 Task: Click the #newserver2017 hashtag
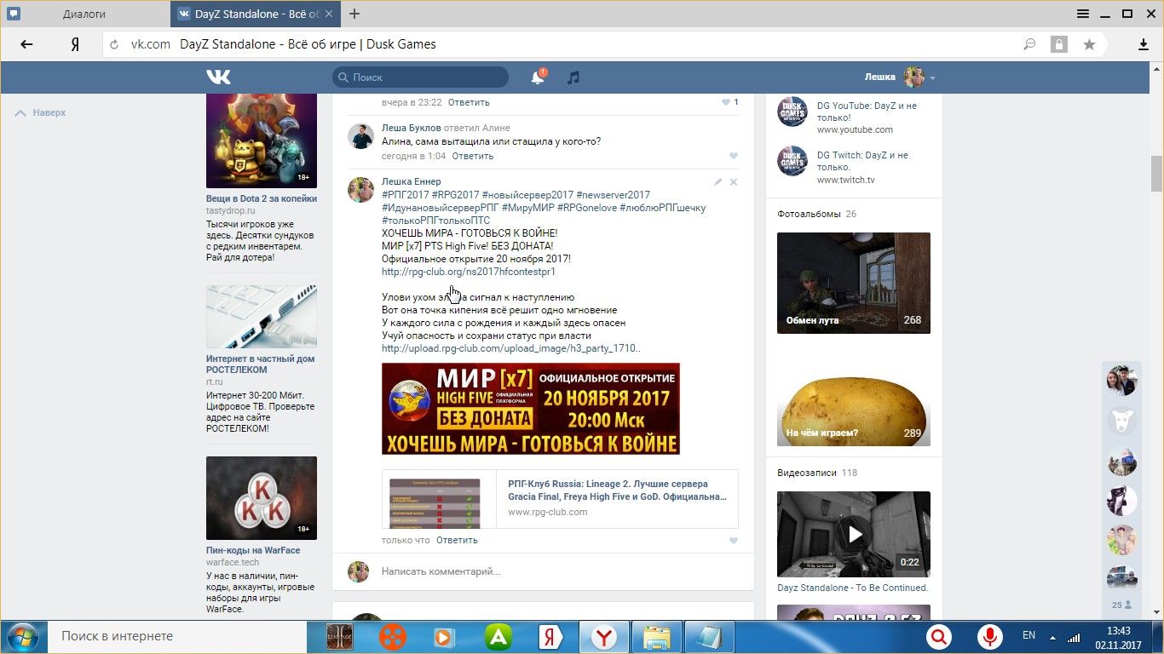coord(613,194)
